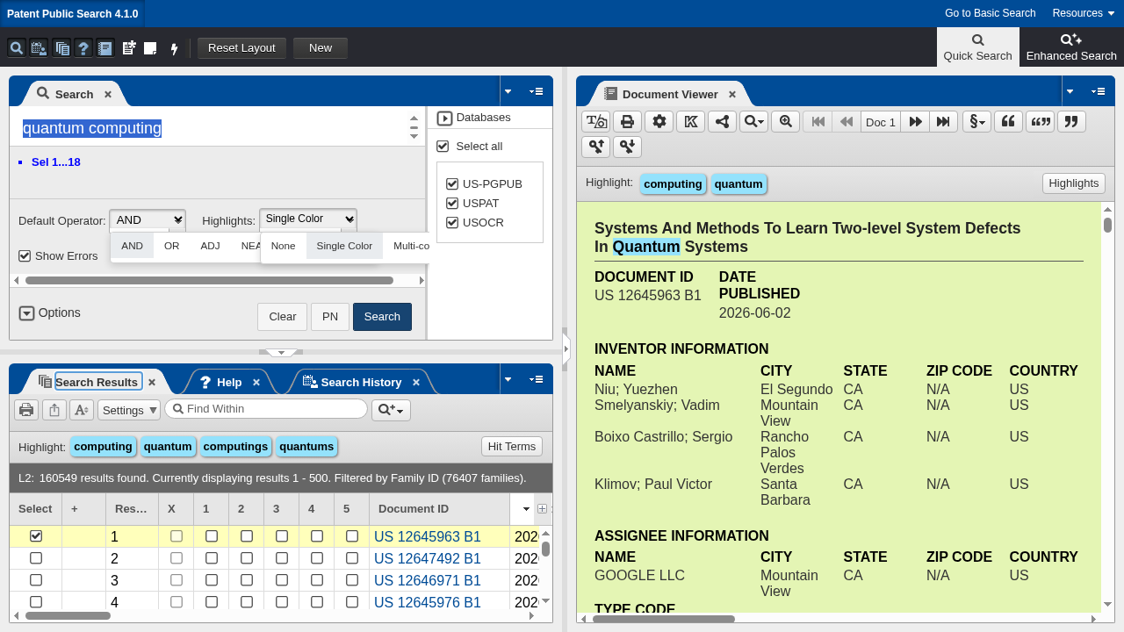Print the document from Document Viewer toolbar

coord(627,121)
